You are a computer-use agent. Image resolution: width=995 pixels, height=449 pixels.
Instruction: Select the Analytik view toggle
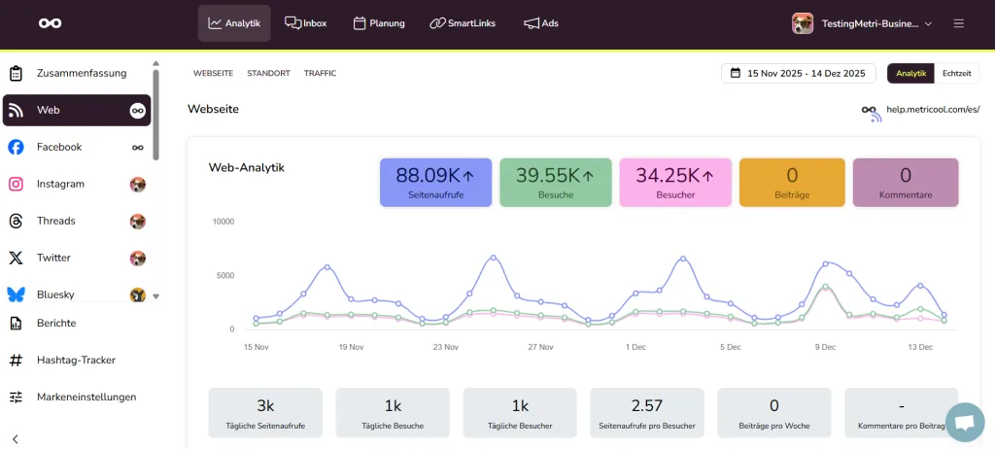[x=910, y=74]
